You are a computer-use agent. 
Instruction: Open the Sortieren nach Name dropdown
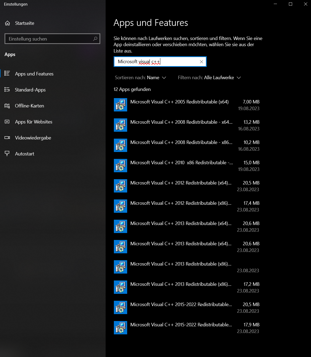click(x=140, y=78)
